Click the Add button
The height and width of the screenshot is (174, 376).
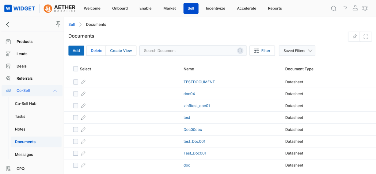tap(76, 51)
